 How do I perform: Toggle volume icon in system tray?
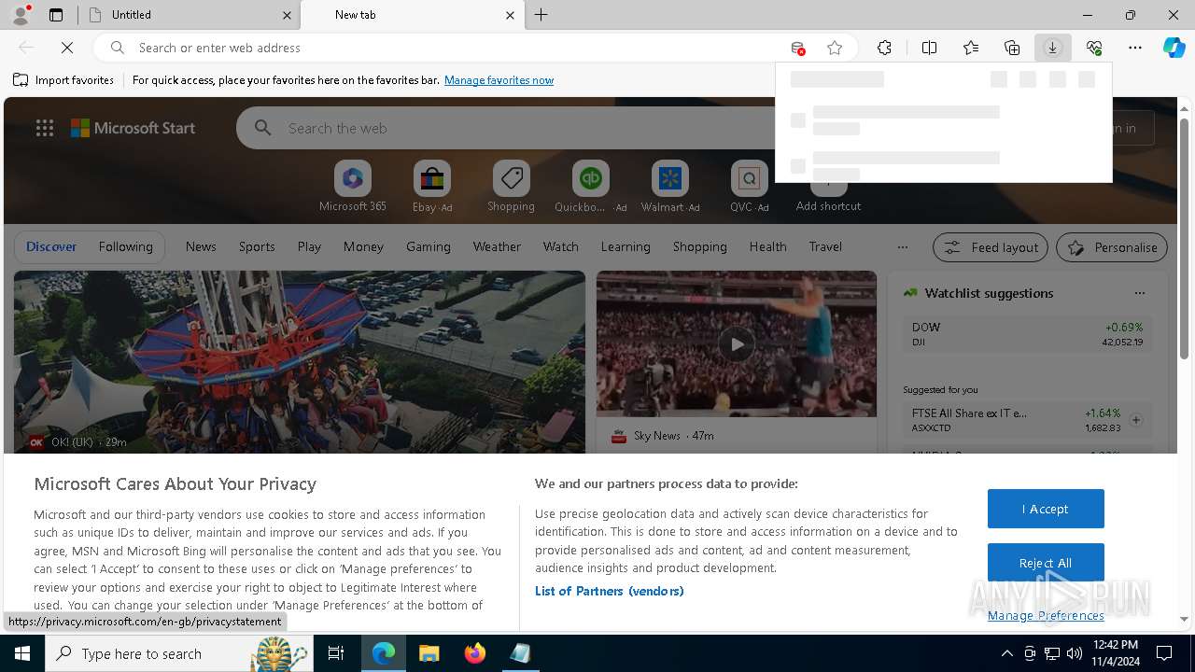[1075, 653]
